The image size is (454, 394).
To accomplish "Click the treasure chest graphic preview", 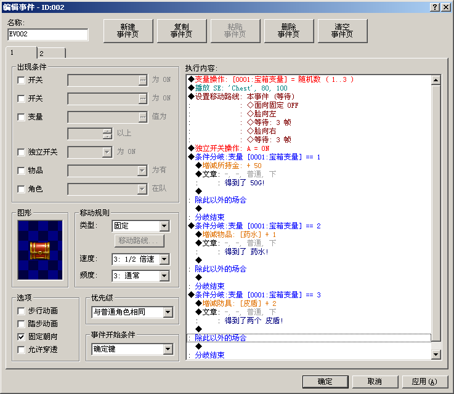I will pos(40,250).
